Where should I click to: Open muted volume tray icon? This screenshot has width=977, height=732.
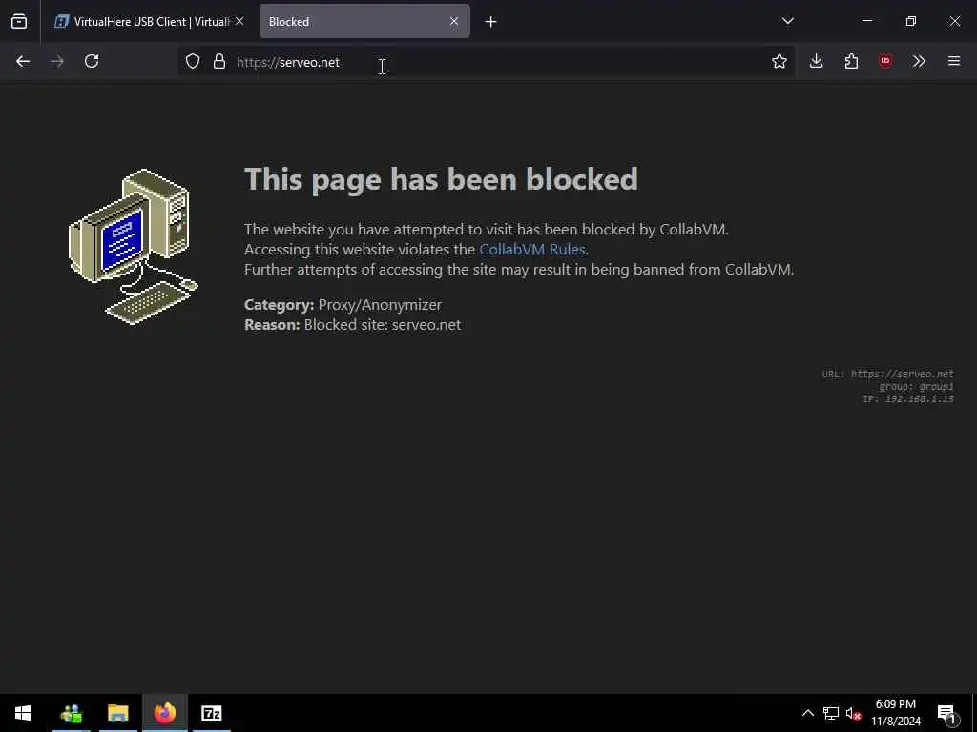click(854, 713)
